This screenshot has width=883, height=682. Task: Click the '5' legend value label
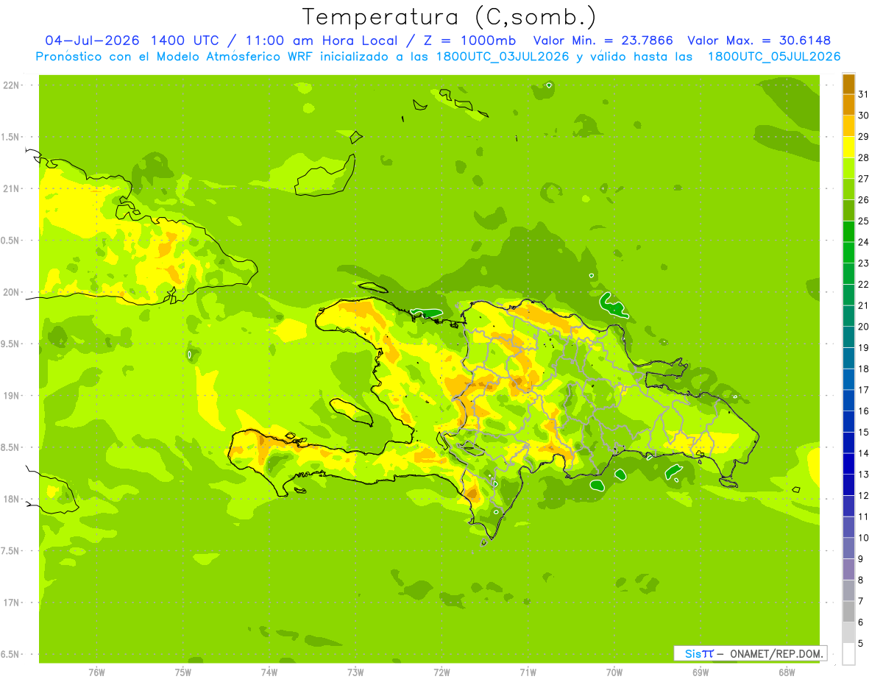tap(861, 643)
